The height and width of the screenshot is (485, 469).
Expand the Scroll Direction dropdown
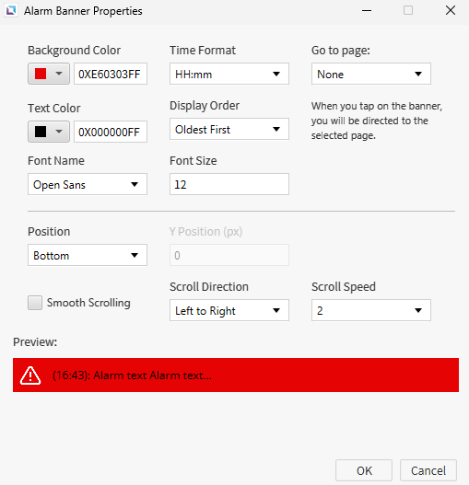pyautogui.click(x=229, y=310)
